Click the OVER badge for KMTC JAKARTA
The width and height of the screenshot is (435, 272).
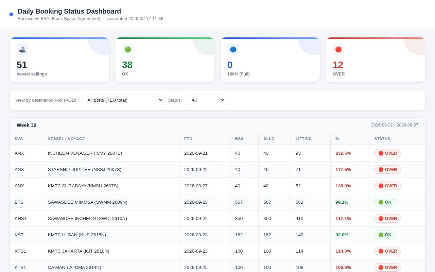[x=387, y=251]
